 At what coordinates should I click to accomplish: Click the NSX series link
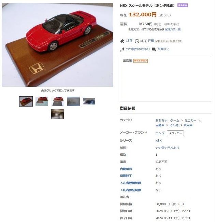pos(158,141)
